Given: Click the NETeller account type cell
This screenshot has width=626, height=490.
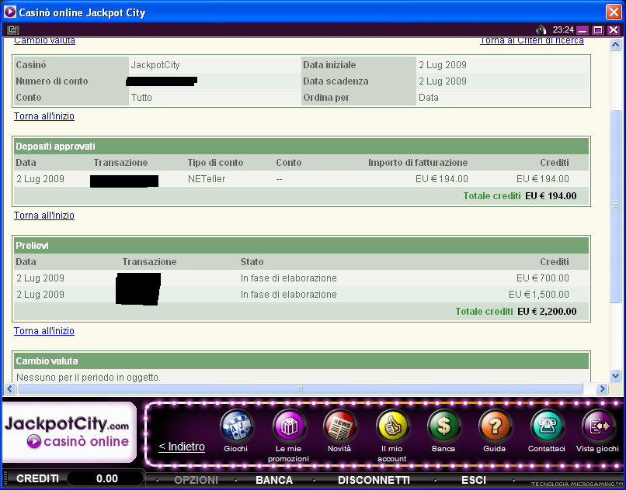Looking at the screenshot, I should pyautogui.click(x=207, y=179).
